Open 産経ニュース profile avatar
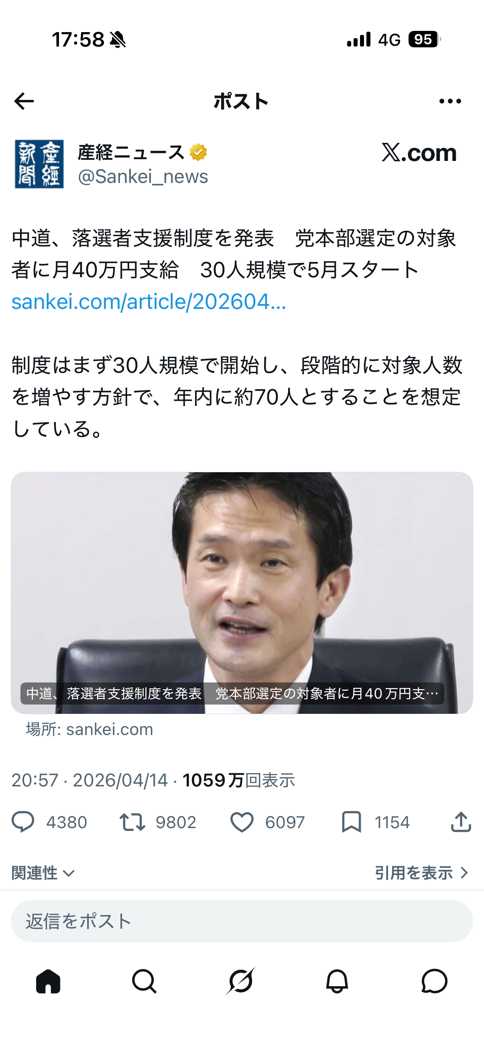Image resolution: width=484 pixels, height=1052 pixels. click(39, 164)
